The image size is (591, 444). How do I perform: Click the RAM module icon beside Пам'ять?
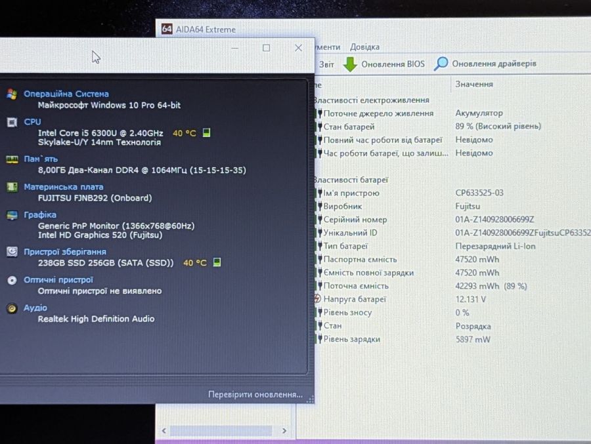pyautogui.click(x=12, y=159)
